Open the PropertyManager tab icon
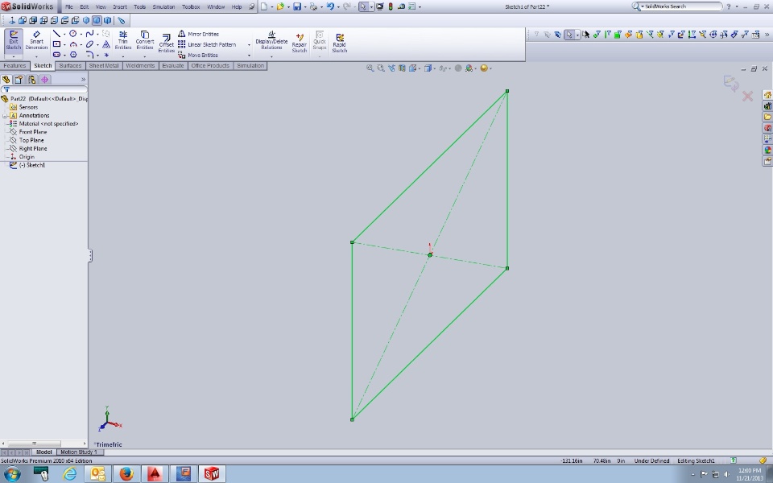This screenshot has height=483, width=773. [x=19, y=80]
